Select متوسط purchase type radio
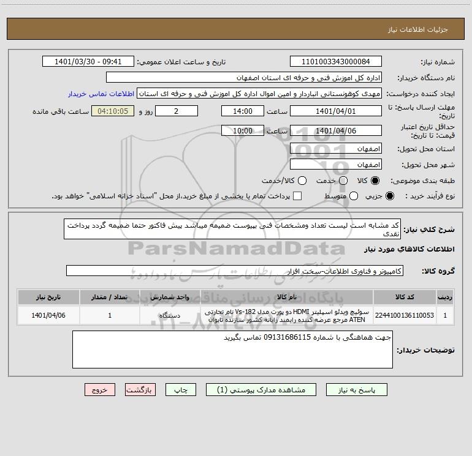The image size is (472, 456). click(x=354, y=196)
